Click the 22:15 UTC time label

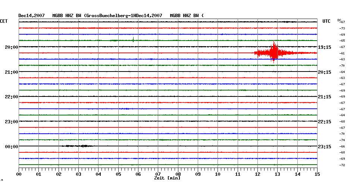325,122
